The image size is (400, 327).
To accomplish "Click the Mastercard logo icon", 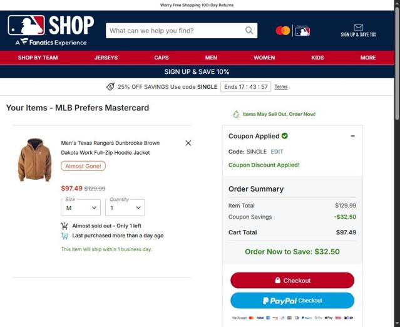I will tap(283, 31).
